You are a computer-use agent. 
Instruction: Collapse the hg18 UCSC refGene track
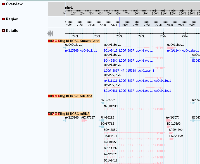pos(49,96)
